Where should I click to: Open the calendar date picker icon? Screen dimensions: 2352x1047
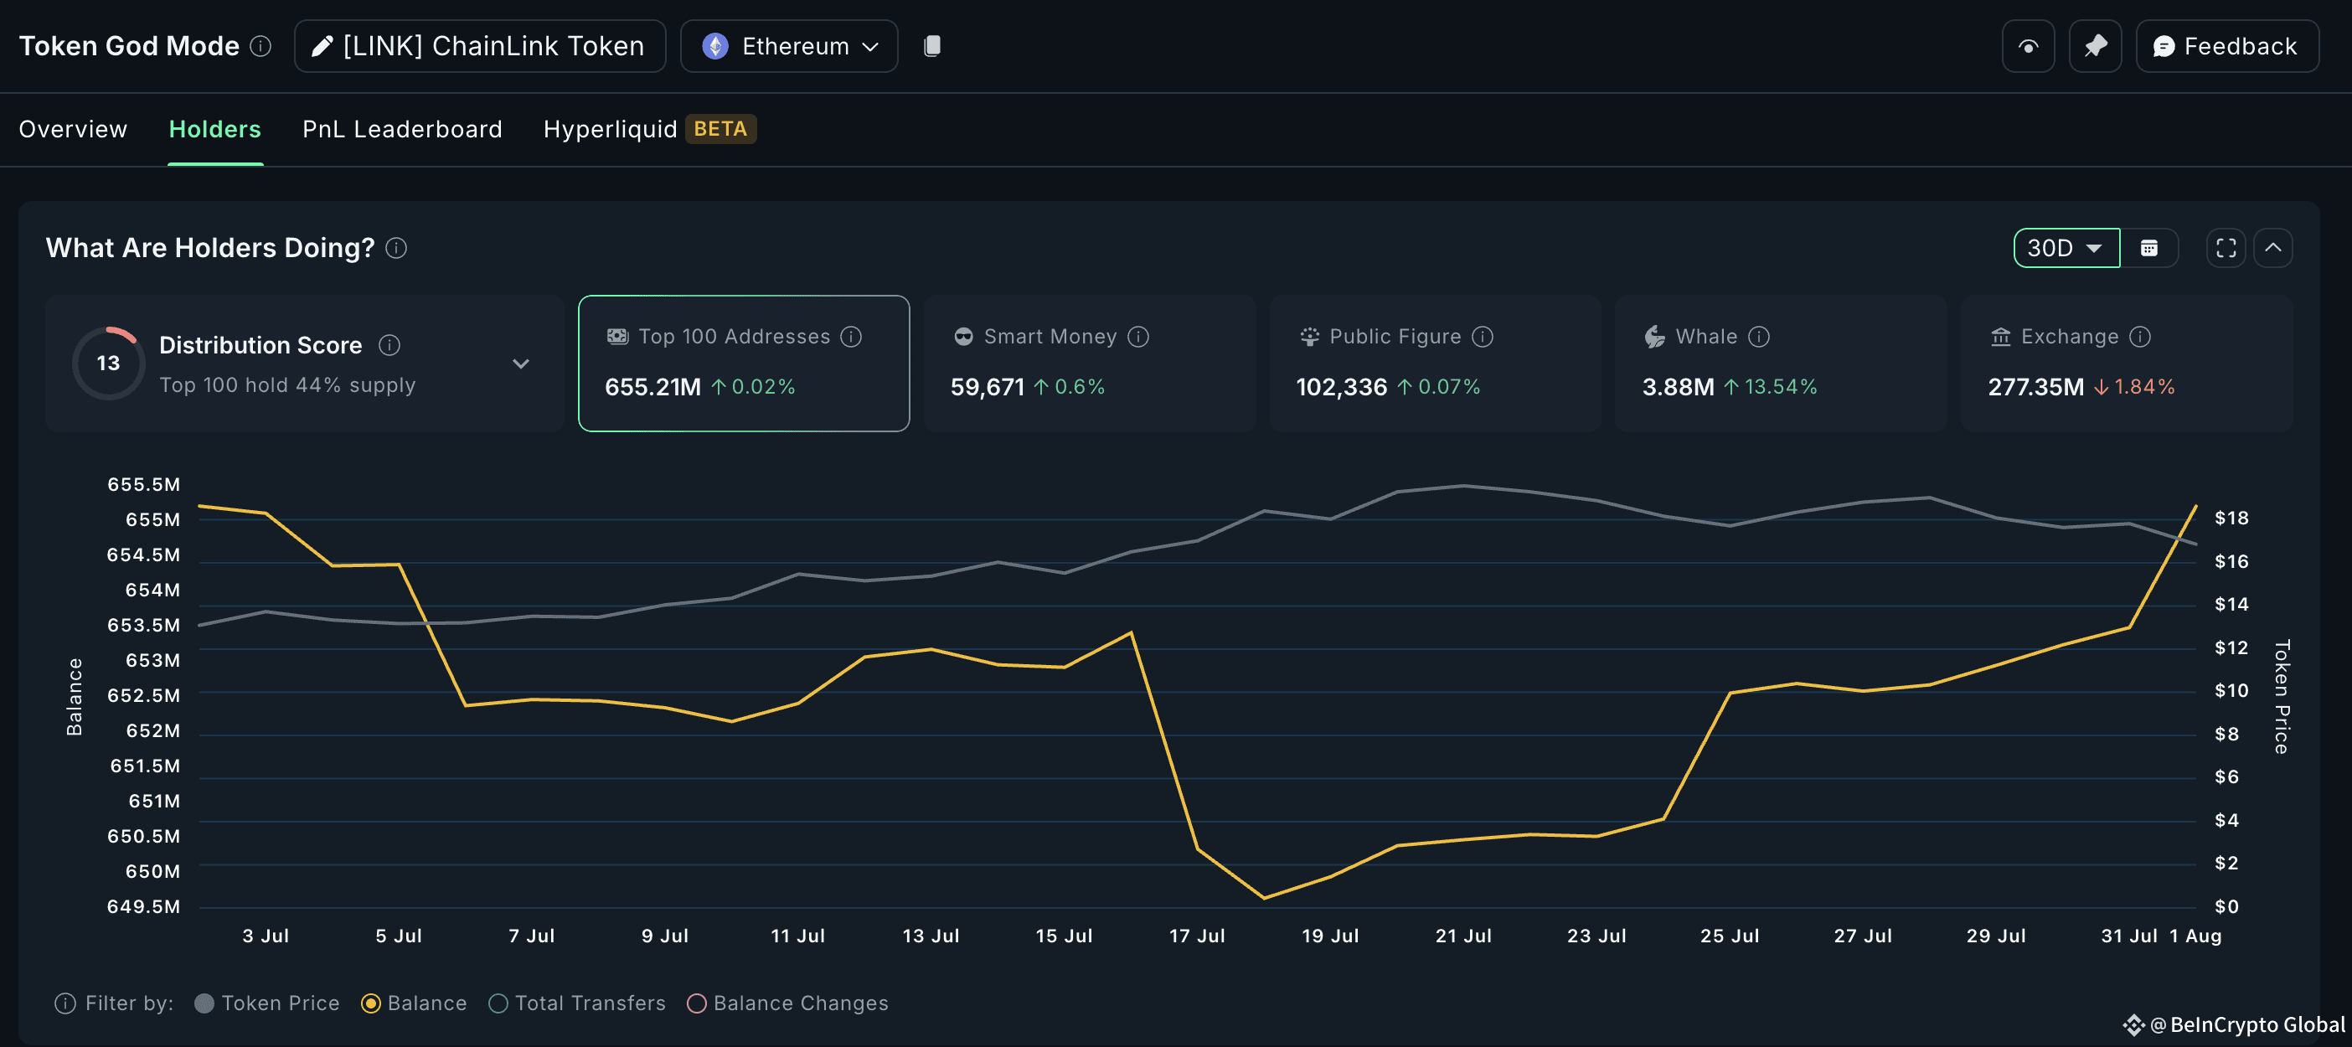tap(2149, 247)
